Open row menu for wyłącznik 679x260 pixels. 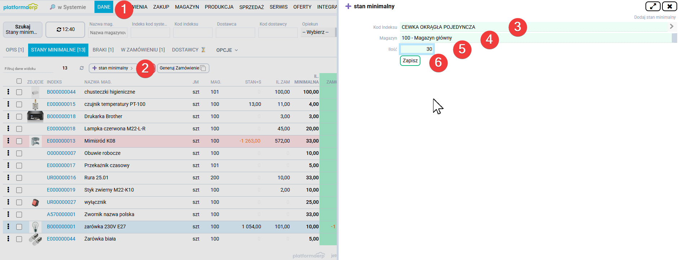click(8, 202)
